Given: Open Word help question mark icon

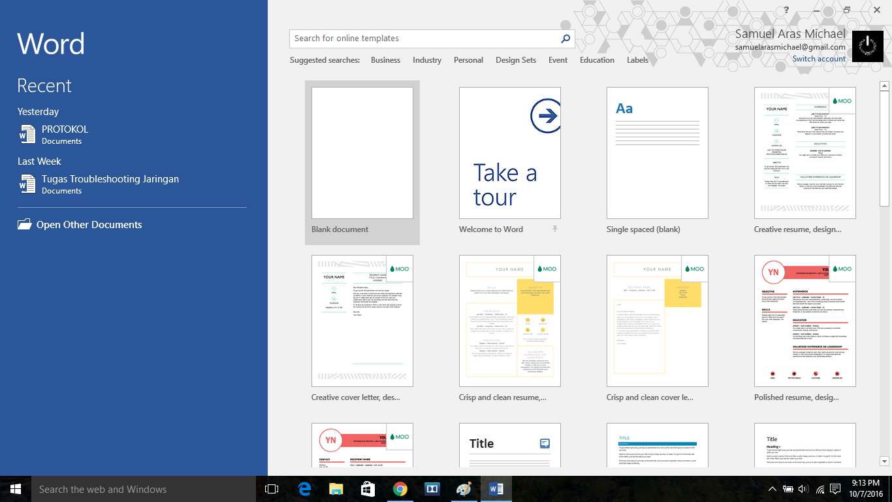Looking at the screenshot, I should pyautogui.click(x=787, y=10).
